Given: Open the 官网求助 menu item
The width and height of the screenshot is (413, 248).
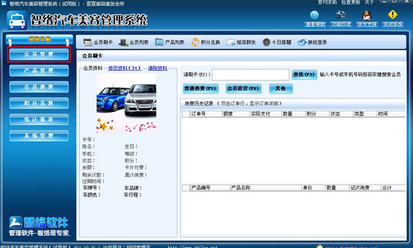Looking at the screenshot, I should (327, 3).
